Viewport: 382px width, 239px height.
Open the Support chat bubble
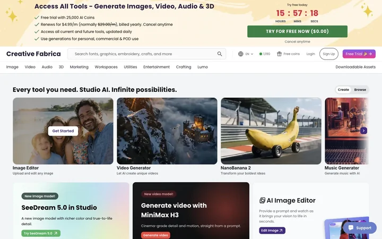pyautogui.click(x=360, y=228)
